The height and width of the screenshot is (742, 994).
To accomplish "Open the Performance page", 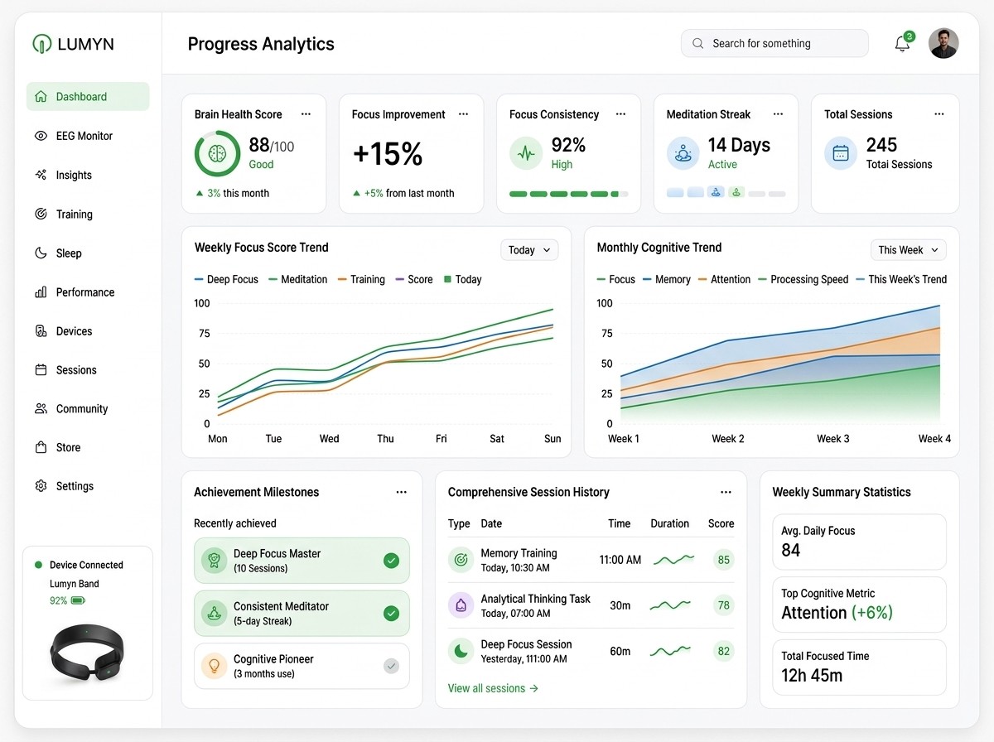I will coord(88,292).
